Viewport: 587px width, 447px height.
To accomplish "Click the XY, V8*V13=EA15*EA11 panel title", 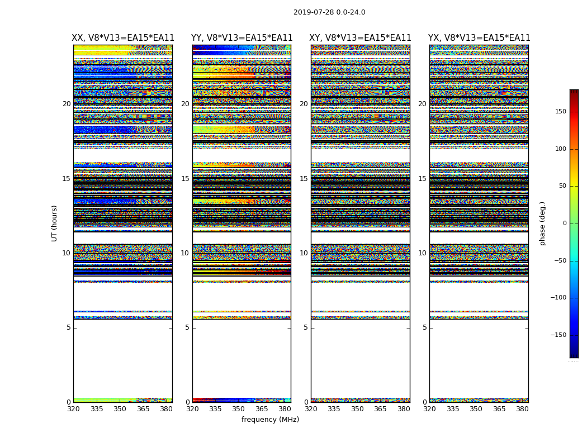I will point(360,38).
